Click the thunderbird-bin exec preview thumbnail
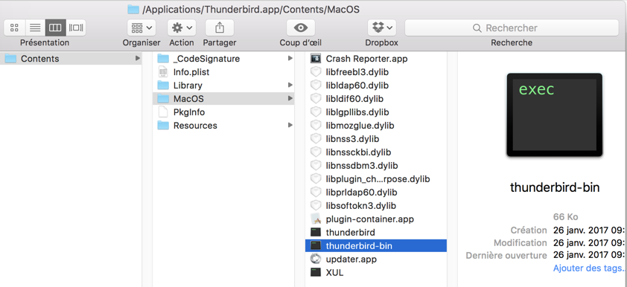The image size is (627, 287). tap(554, 115)
